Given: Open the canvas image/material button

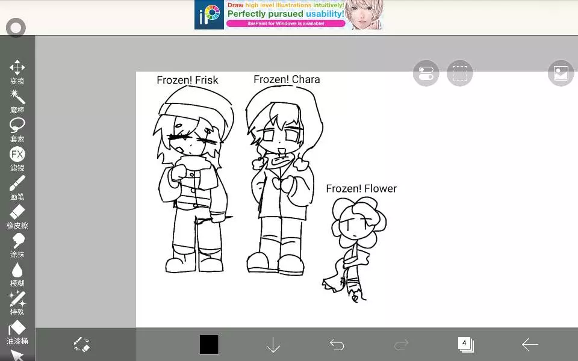Looking at the screenshot, I should 561,73.
